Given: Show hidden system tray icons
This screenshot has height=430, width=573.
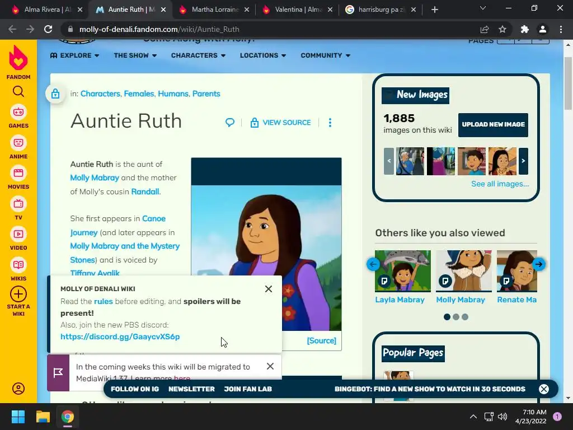Looking at the screenshot, I should tap(473, 417).
